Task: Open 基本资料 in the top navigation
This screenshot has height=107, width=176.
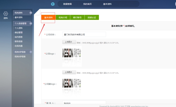Action: click(107, 4)
